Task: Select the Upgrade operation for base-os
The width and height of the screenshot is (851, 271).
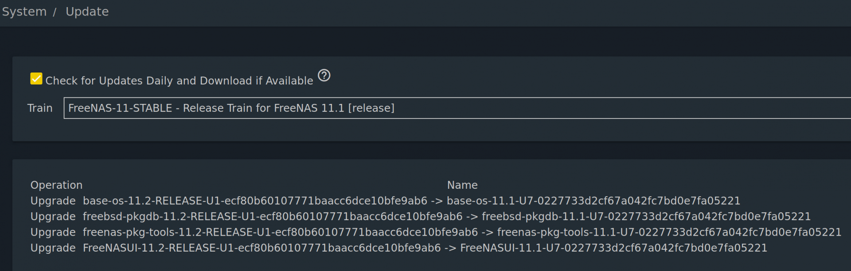Action: (53, 201)
